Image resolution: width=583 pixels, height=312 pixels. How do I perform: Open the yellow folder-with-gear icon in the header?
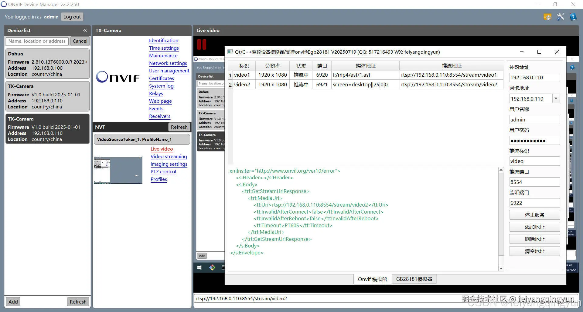pos(547,17)
